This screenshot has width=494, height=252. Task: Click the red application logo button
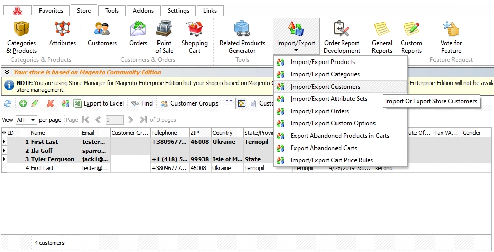click(17, 11)
